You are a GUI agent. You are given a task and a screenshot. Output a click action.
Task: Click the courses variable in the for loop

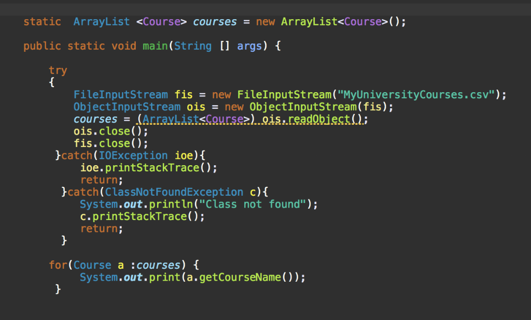158,265
